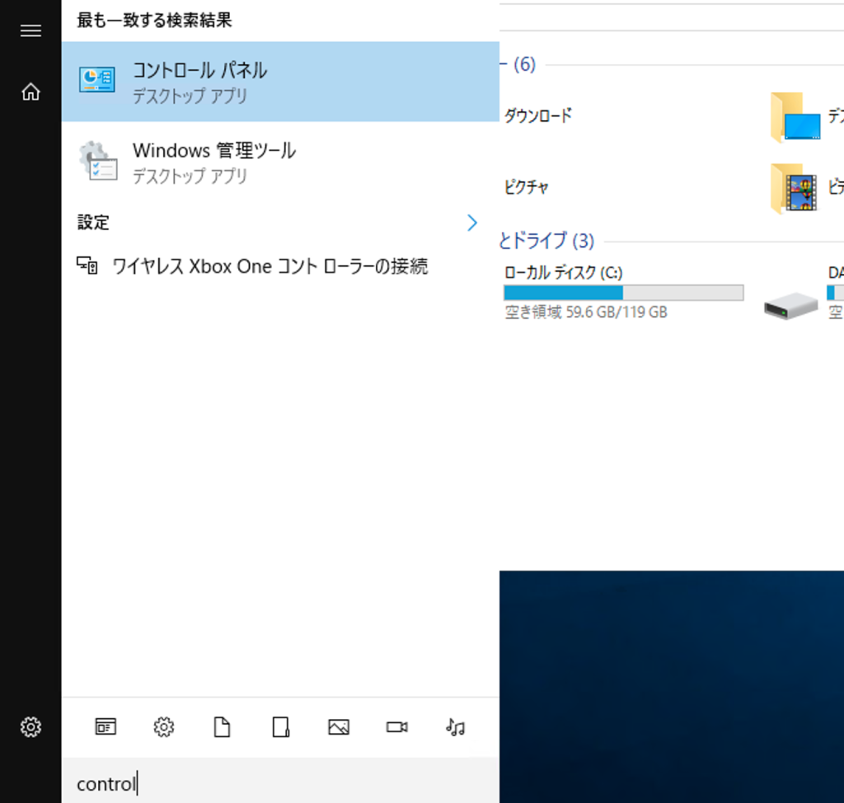Filter search results by photos
Screen dimensions: 844x803
[339, 727]
